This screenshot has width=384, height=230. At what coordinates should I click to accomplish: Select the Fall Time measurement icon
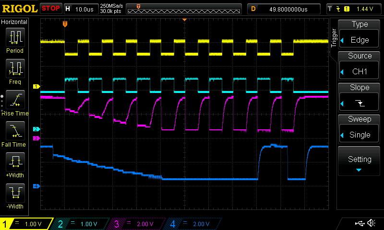coord(15,131)
